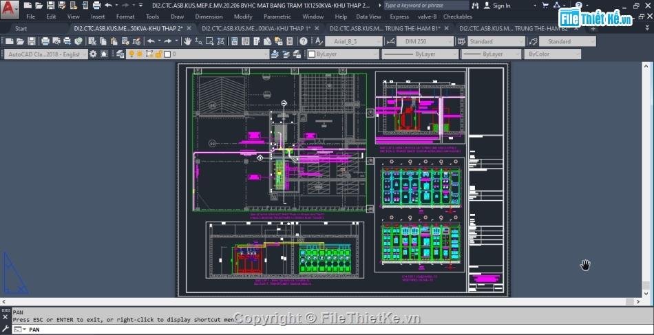Switch to the KHU THAP 1 drawing tab
The width and height of the screenshot is (654, 335).
(x=257, y=28)
